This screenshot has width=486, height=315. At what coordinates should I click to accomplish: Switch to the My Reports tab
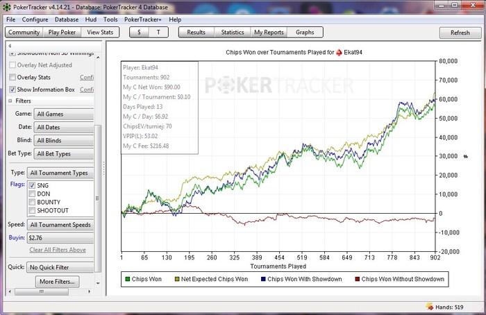(x=269, y=32)
